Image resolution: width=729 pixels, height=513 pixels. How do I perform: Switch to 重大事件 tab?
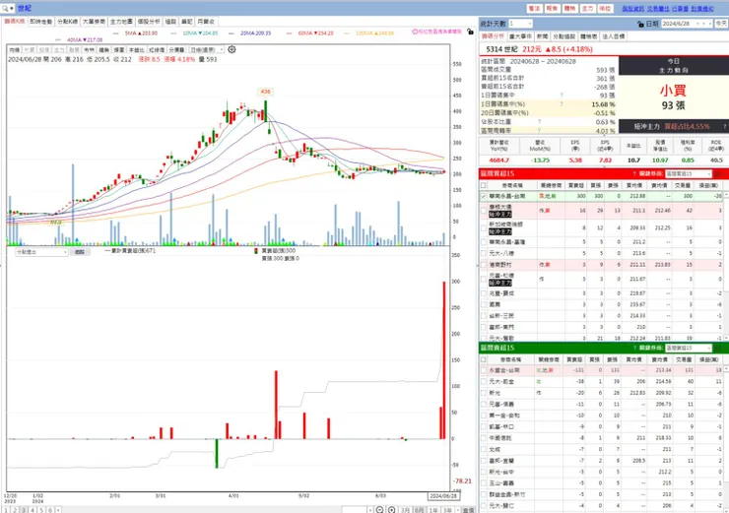pyautogui.click(x=521, y=36)
